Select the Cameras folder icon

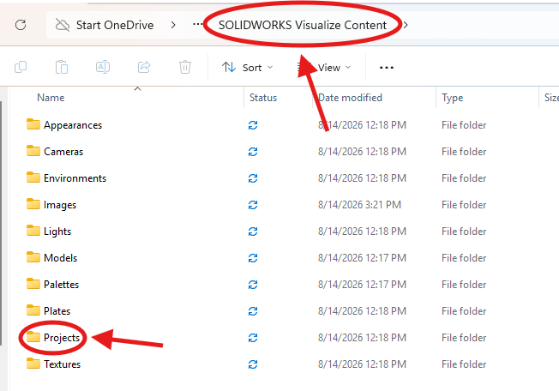pyautogui.click(x=33, y=151)
